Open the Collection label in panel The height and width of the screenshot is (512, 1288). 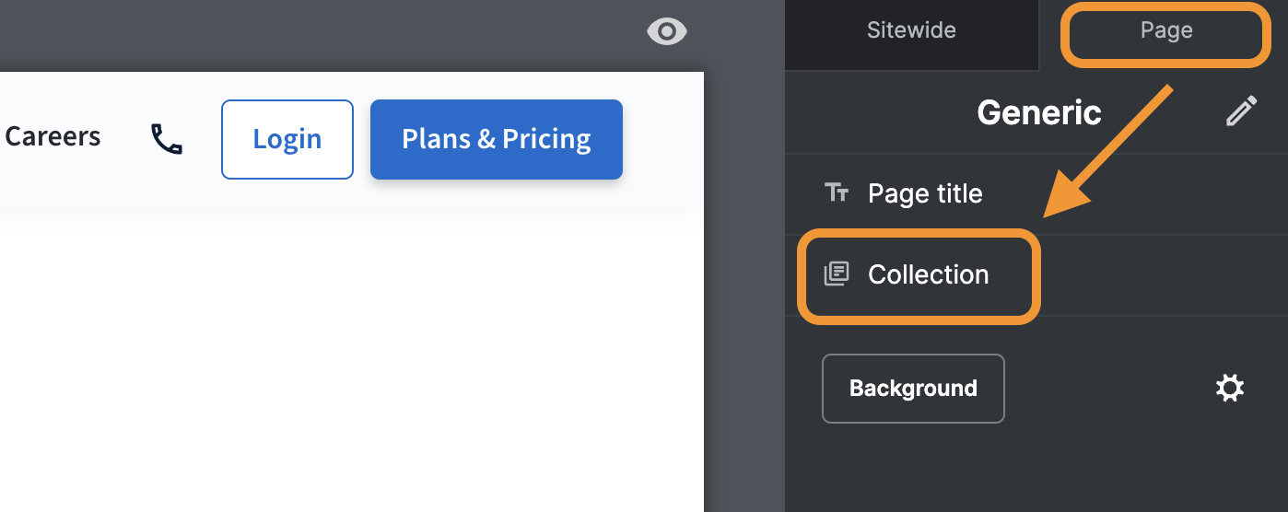point(928,274)
